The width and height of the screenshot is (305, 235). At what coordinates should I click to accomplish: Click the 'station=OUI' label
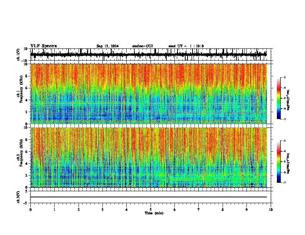coord(142,46)
